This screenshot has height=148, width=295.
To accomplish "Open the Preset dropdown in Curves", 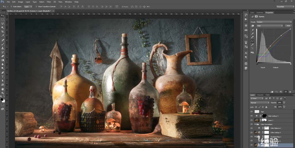I will (274, 22).
